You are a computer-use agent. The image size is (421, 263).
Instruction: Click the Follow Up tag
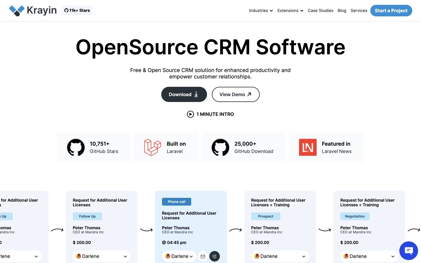pyautogui.click(x=87, y=216)
